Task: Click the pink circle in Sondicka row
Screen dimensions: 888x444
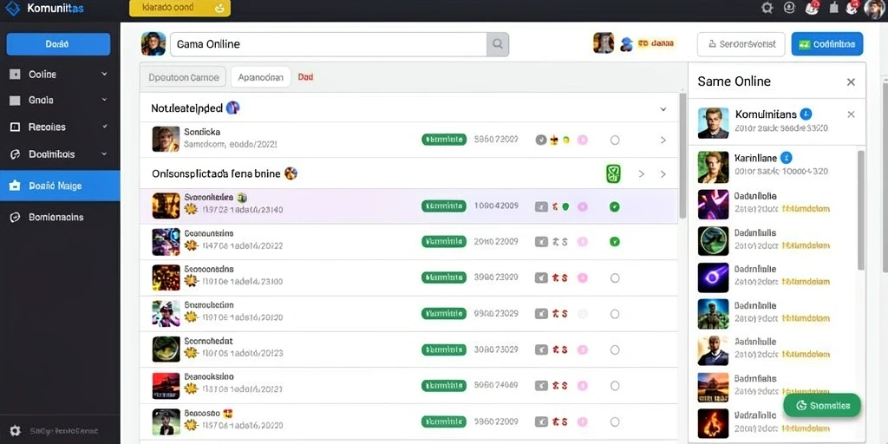Action: point(582,140)
